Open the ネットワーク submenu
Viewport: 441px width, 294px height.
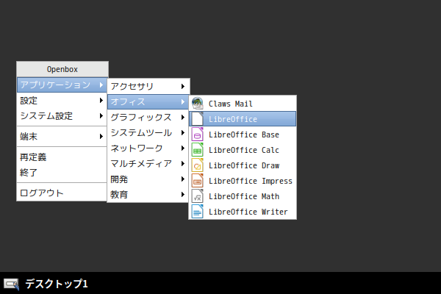click(148, 148)
